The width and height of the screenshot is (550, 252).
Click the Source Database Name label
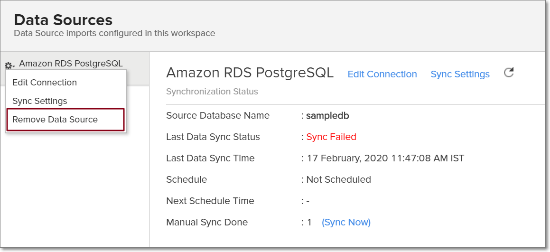(x=218, y=115)
